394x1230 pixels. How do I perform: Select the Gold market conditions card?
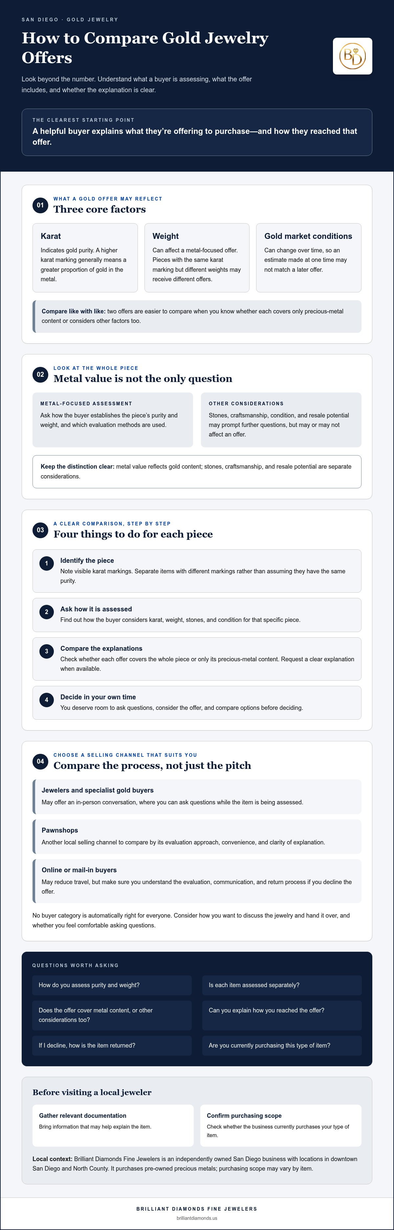point(309,258)
